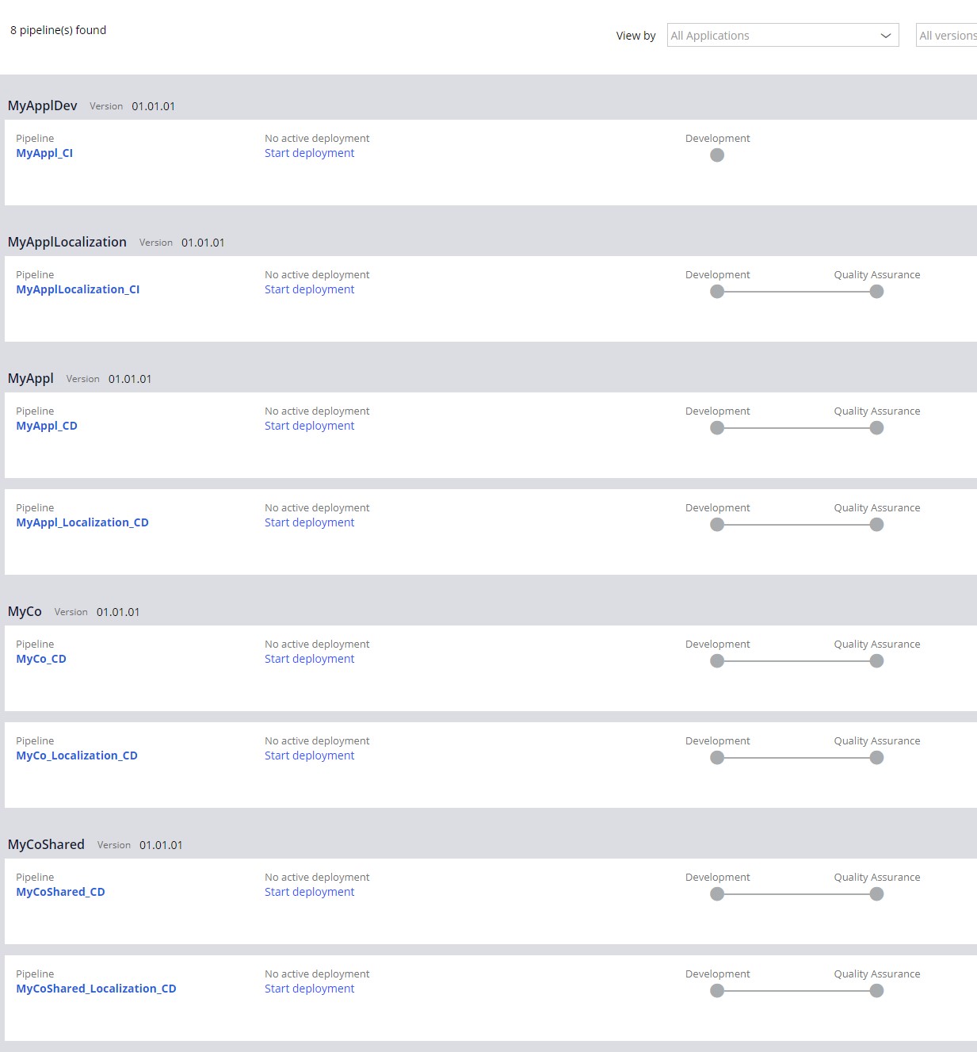Click Development stage circle for MyCoShared_CD pipeline
The image size is (977, 1052).
click(x=717, y=894)
